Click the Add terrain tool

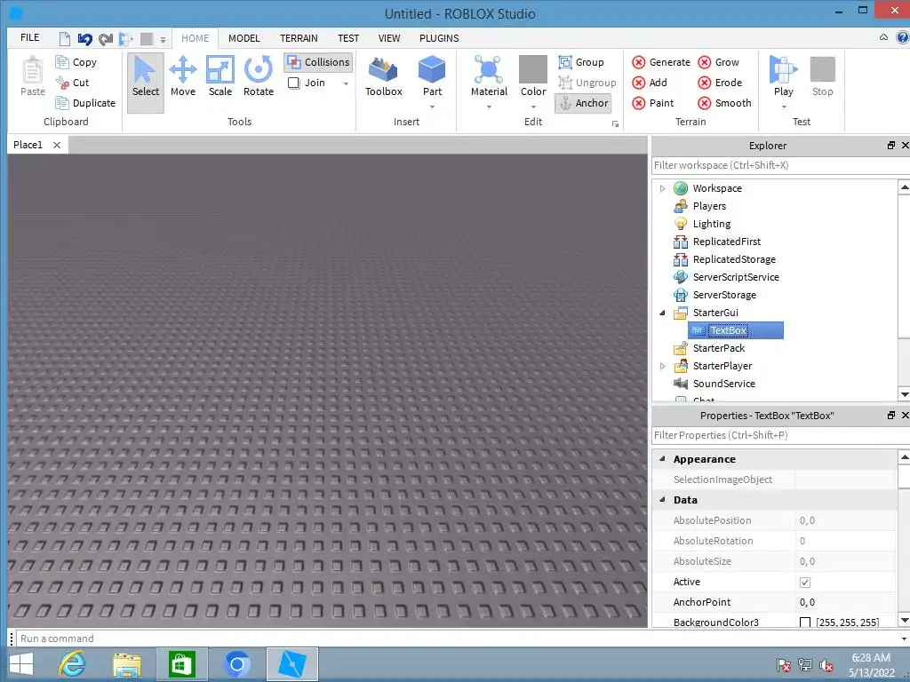(650, 83)
